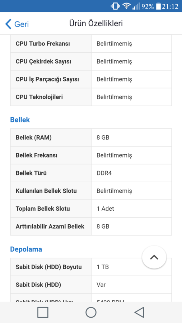Viewport: 182px width, 323px height.
Task: Tap the battery icon in status bar
Action: coord(158,6)
